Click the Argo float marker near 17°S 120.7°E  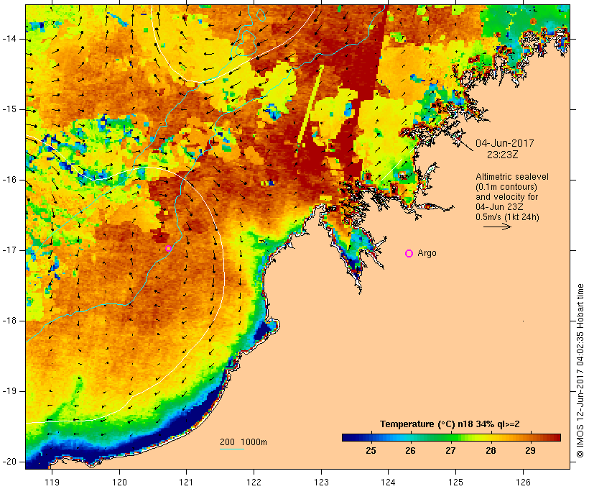168,248
